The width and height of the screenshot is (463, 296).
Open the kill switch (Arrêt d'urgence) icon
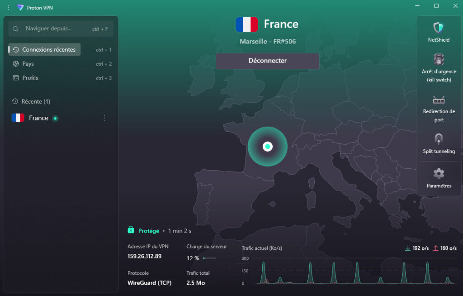coord(439,59)
